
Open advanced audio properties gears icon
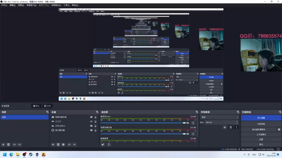click(x=103, y=145)
